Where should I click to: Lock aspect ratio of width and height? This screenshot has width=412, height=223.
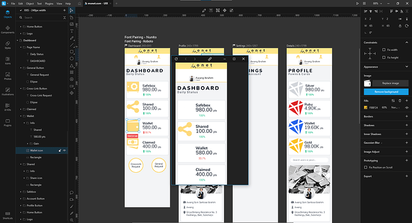coord(400,26)
